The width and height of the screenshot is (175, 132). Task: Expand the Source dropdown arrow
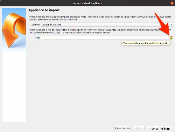point(171,25)
